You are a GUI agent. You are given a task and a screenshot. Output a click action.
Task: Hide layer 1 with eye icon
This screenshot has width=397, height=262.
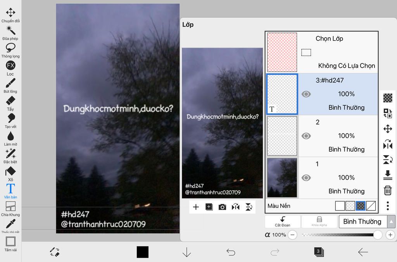tap(306, 178)
